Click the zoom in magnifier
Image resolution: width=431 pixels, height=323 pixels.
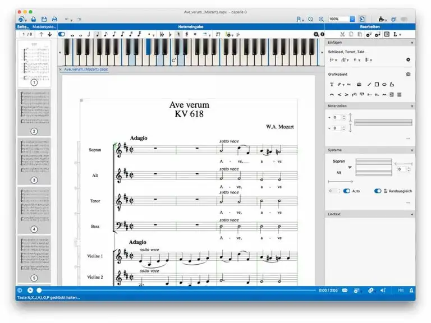(321, 19)
